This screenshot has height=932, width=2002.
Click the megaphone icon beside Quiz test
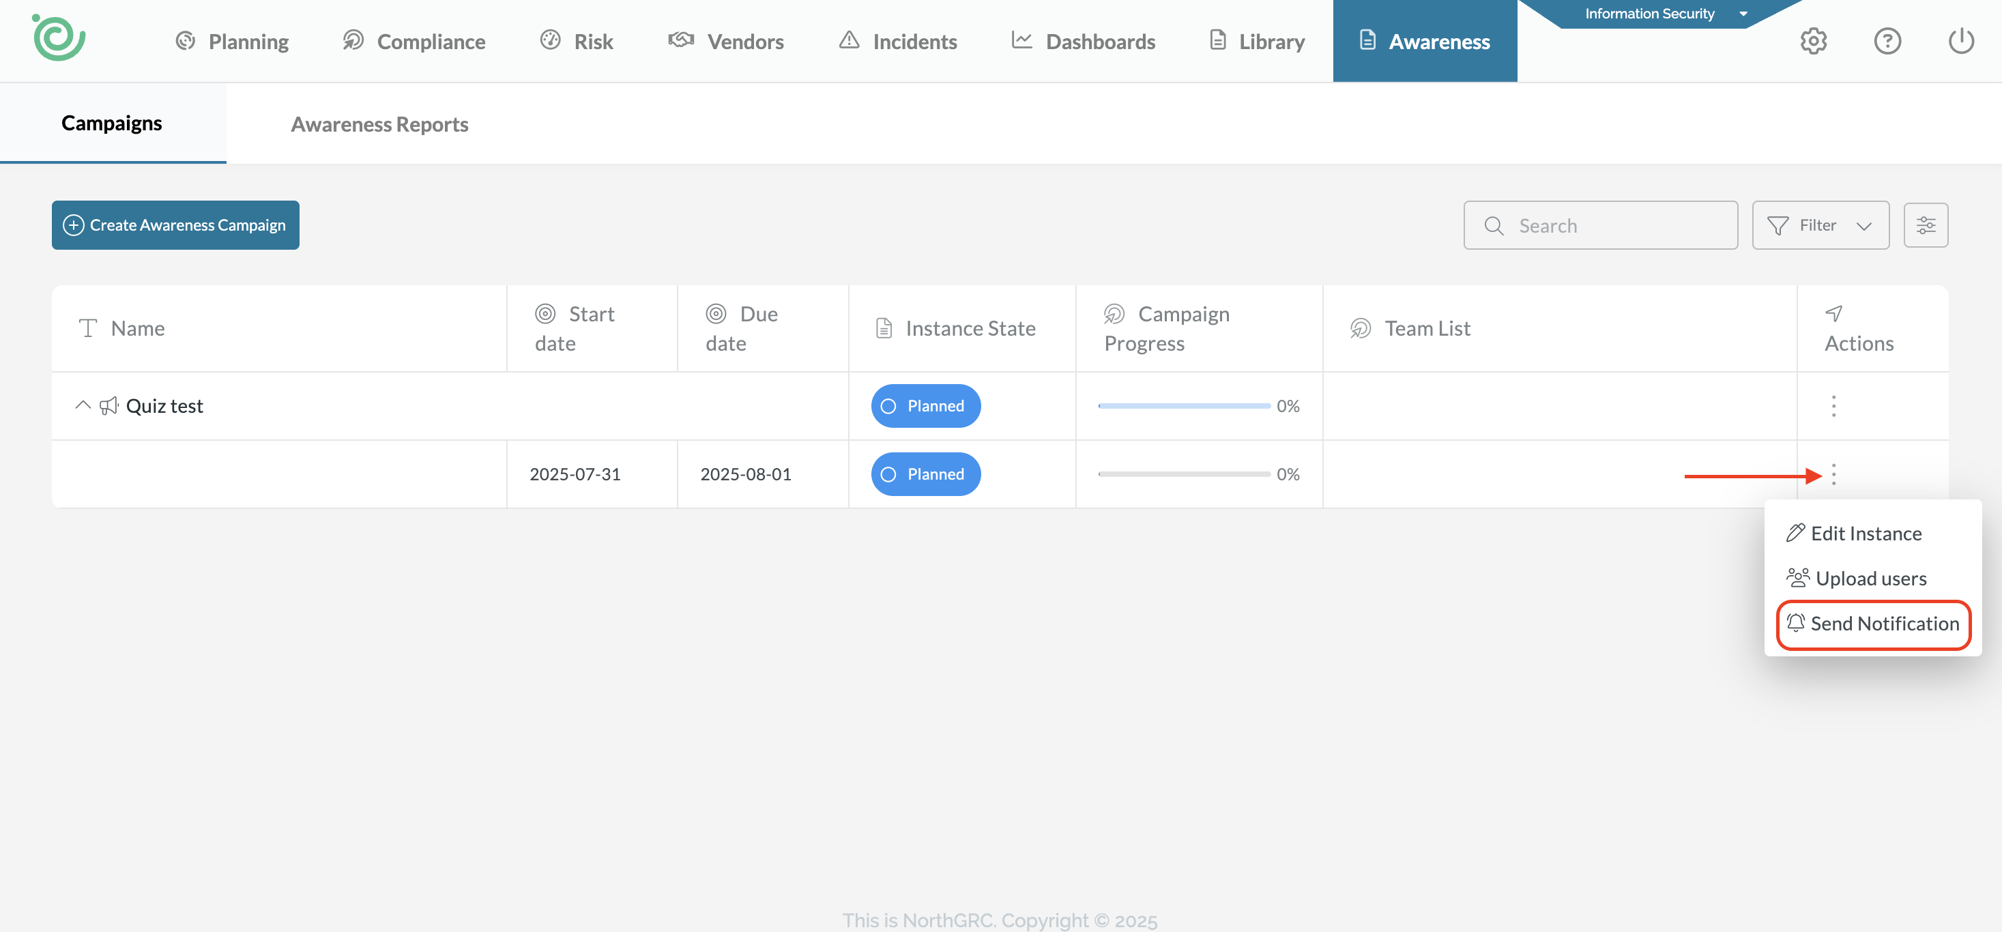[x=108, y=406]
